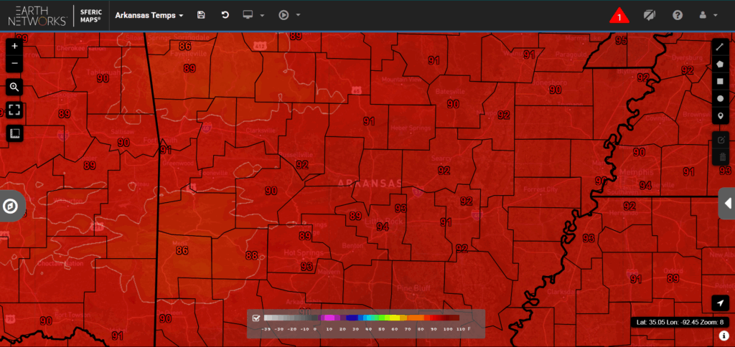Click the compass button on left edge
735x347 pixels.
[11, 207]
